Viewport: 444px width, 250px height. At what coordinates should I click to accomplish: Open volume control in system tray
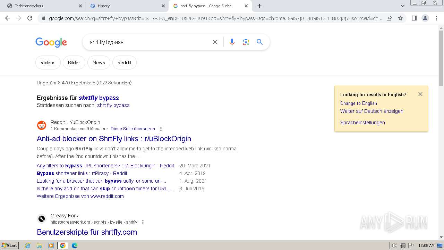tap(394, 245)
